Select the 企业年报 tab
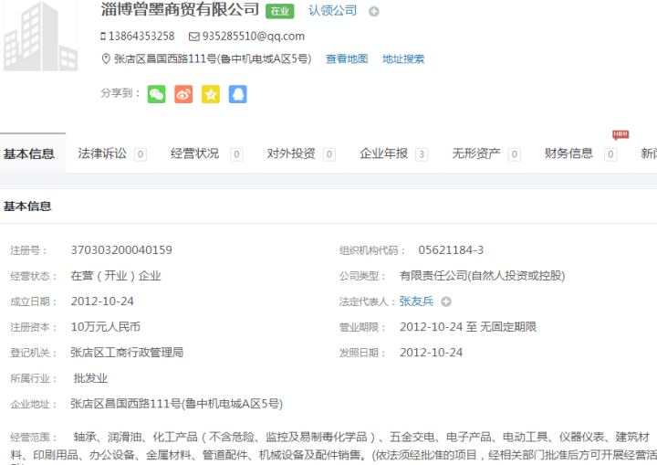657x465 pixels. point(384,153)
